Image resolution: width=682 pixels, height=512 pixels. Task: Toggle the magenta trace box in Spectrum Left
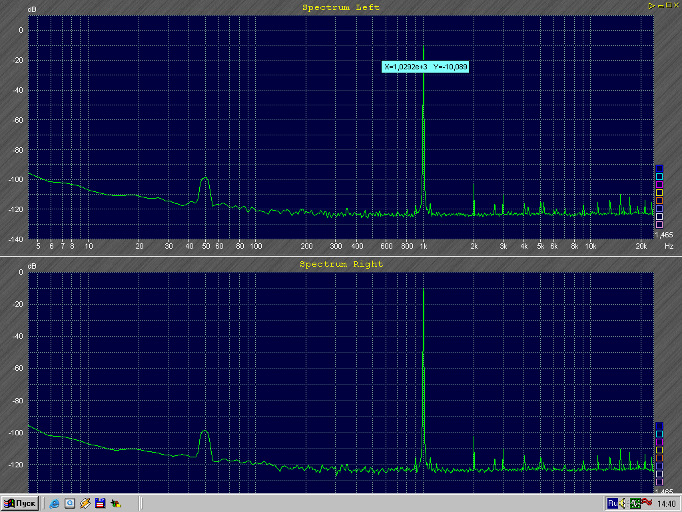(659, 184)
